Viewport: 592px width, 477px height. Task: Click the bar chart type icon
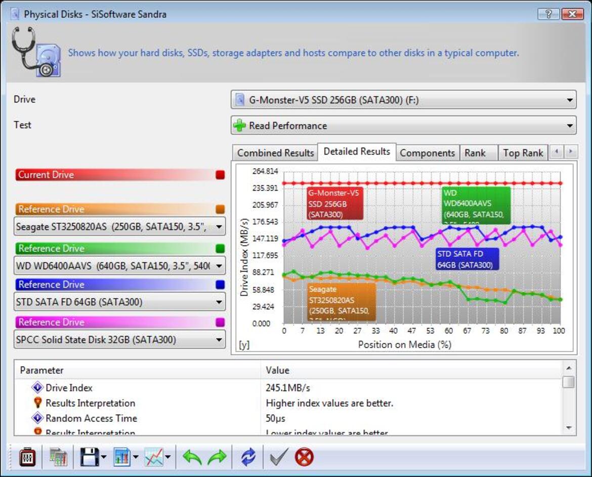pos(122,457)
